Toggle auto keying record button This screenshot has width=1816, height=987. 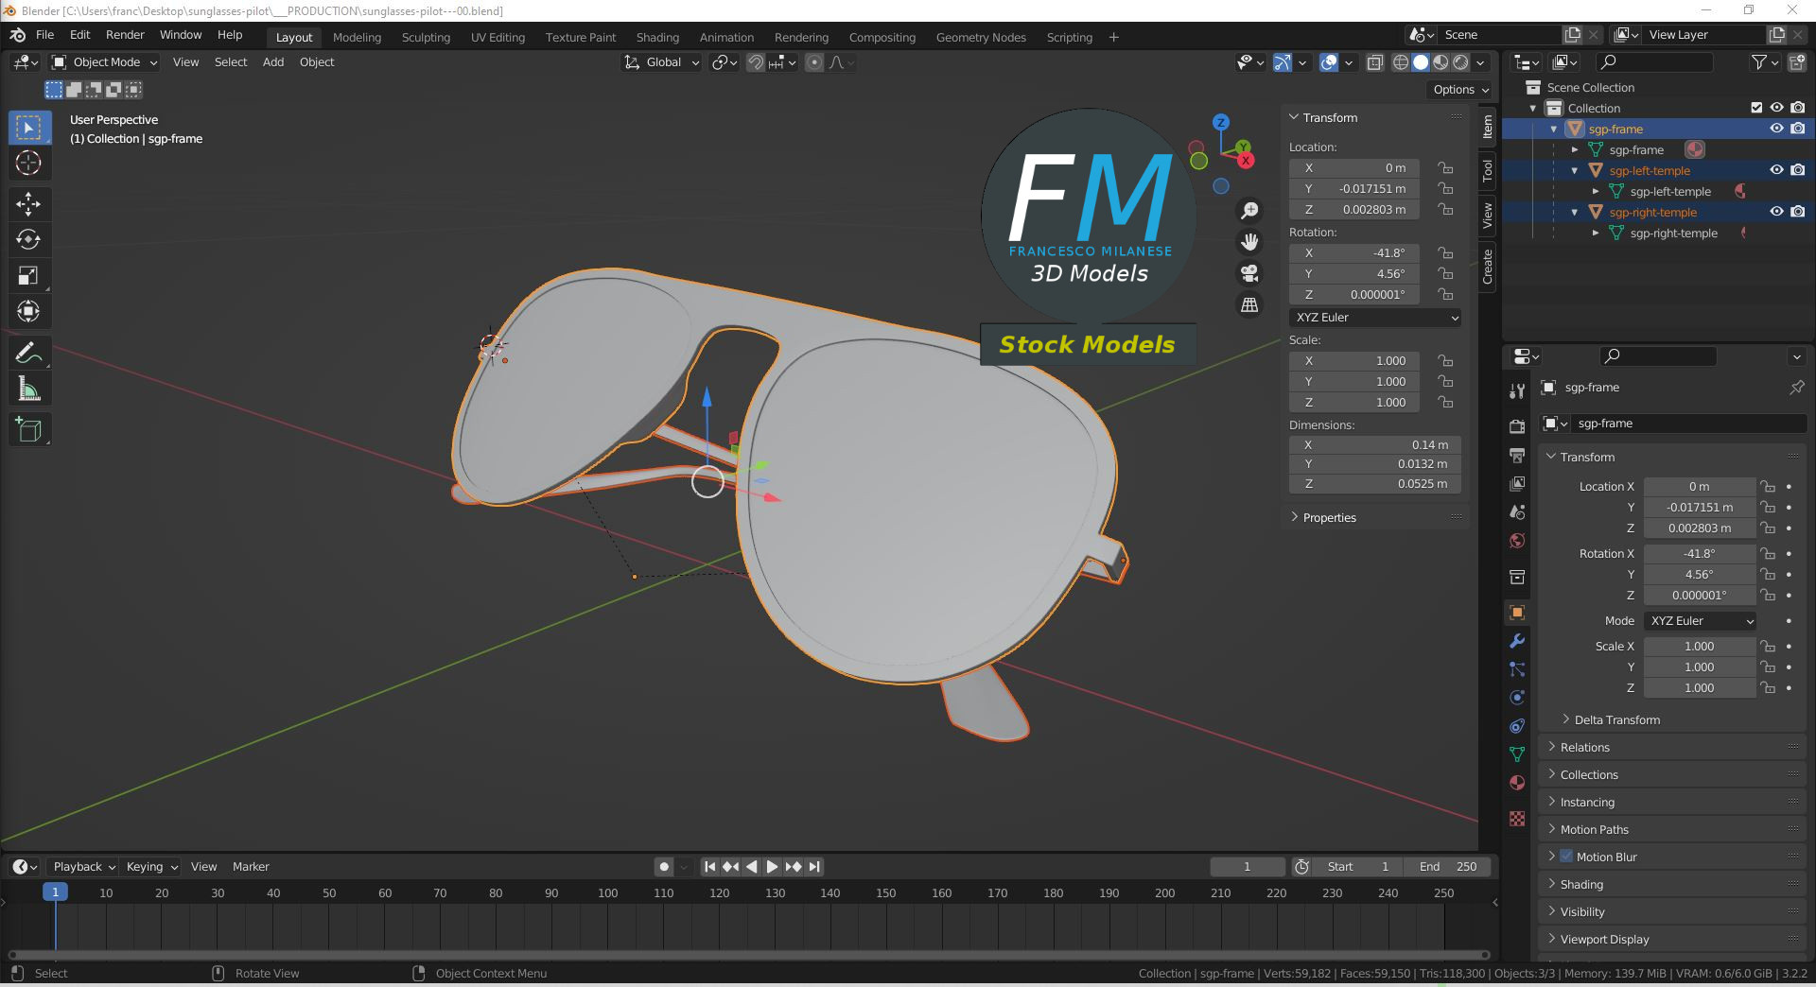coord(664,866)
